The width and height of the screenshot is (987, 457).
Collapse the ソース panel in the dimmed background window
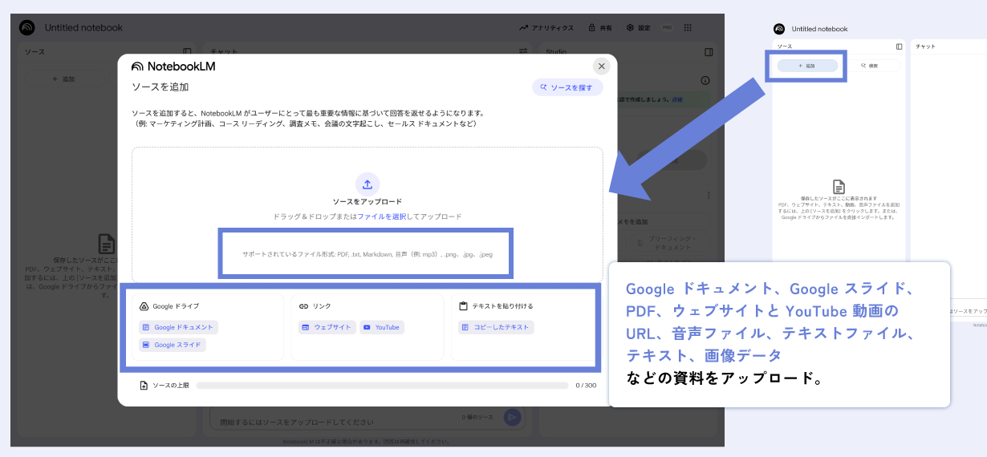coord(187,51)
